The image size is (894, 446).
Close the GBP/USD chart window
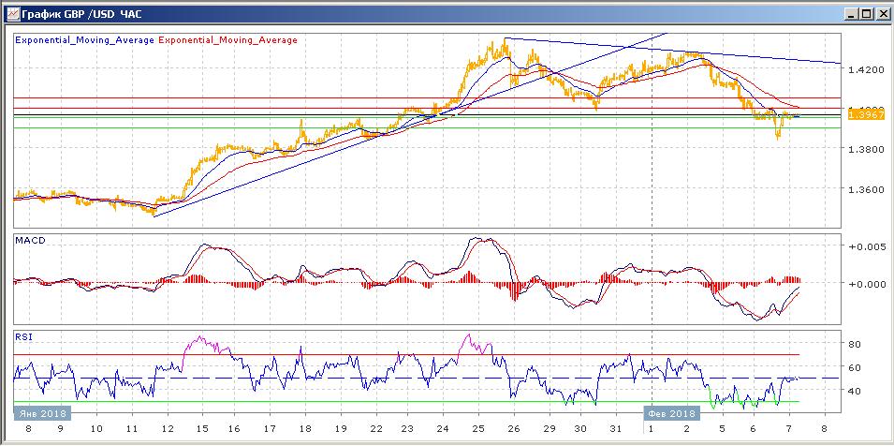click(x=882, y=14)
